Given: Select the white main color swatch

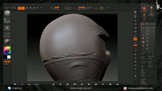Looking at the screenshot, I should click(9, 57).
